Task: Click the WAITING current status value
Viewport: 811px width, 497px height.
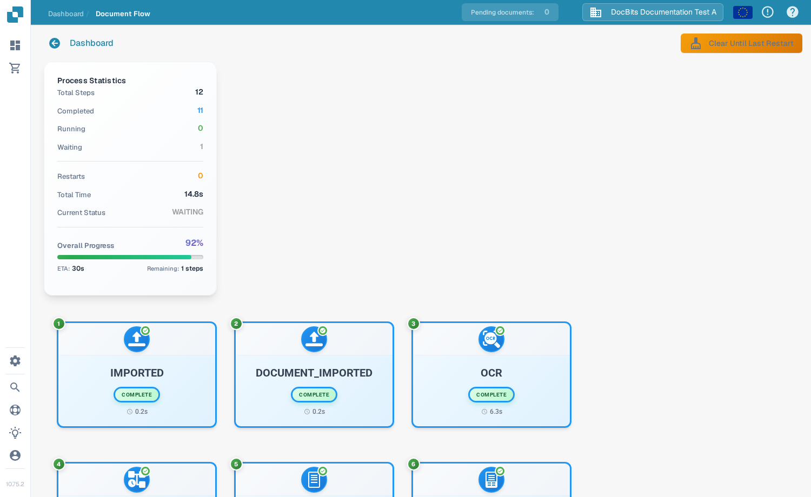Action: [188, 212]
